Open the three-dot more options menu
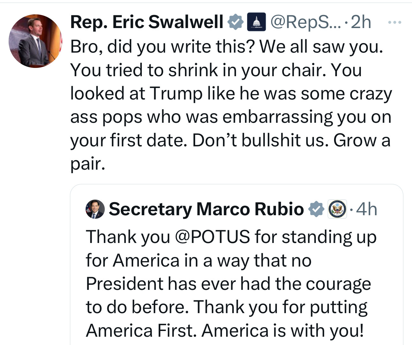Screen dimensions: 412x345 pos(394,22)
